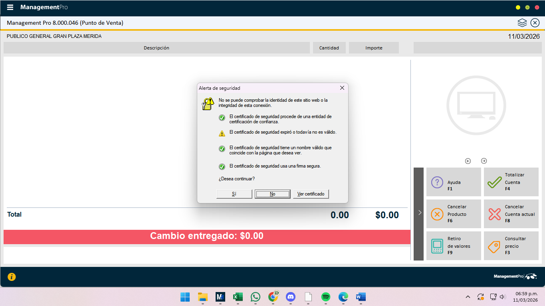
Task: Open the hamburger menu in ManagementPro
Action: [x=10, y=8]
